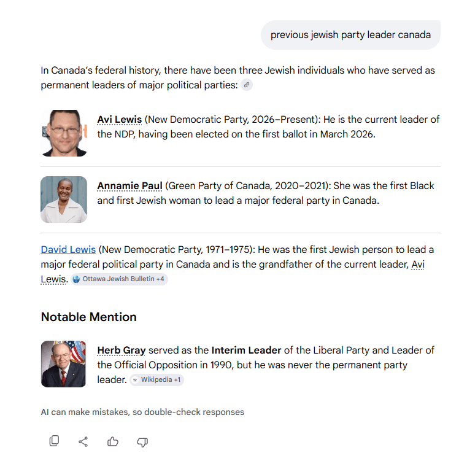
Task: Click the Annamie Paul name link
Action: (x=129, y=185)
